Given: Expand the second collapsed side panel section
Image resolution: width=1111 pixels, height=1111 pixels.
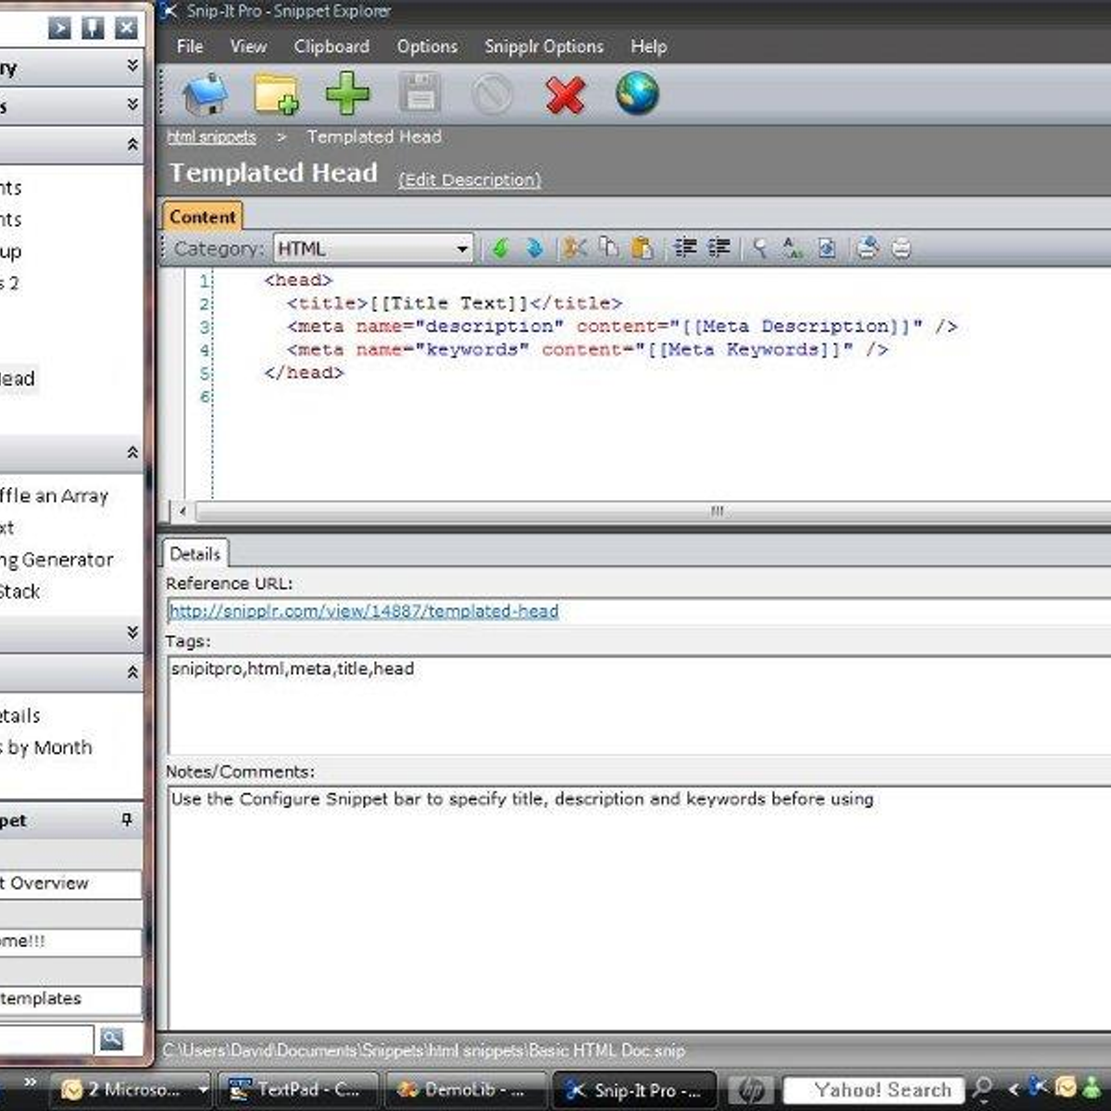Looking at the screenshot, I should (132, 105).
